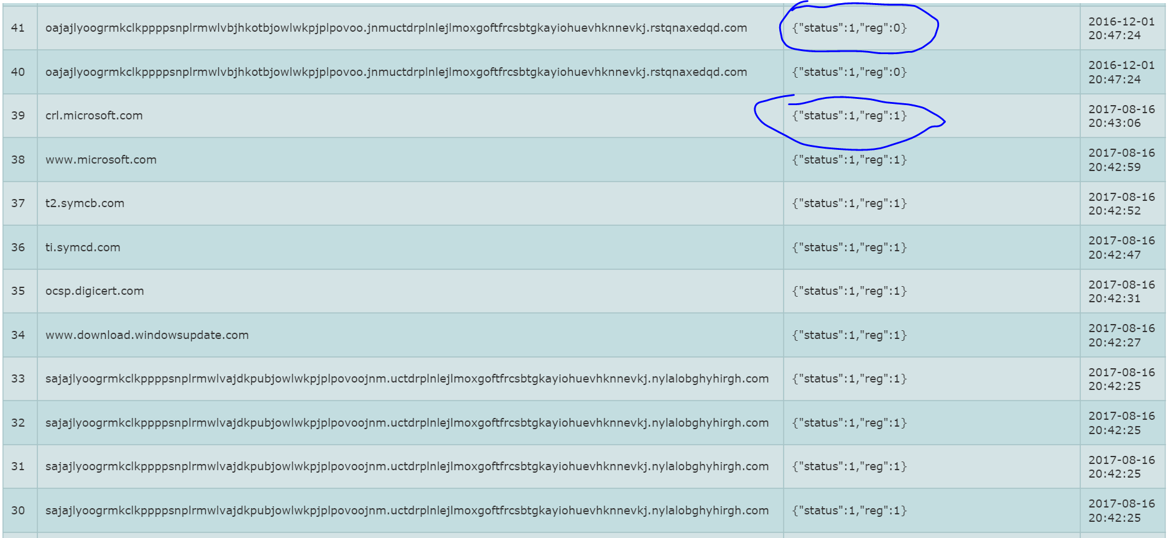The height and width of the screenshot is (538, 1171).
Task: Click the ocsp.digicert.com domain cell
Action: 95,291
